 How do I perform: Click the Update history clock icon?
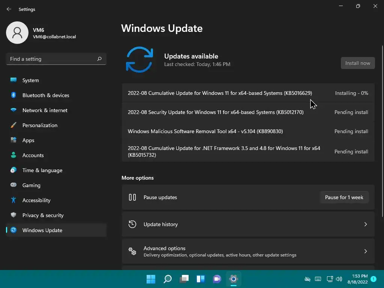[x=132, y=224]
